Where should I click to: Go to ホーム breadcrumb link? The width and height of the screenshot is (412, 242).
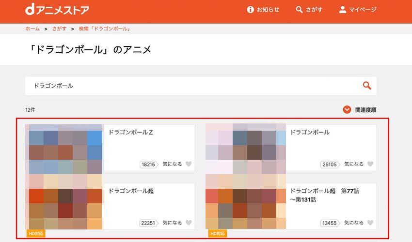tap(32, 29)
